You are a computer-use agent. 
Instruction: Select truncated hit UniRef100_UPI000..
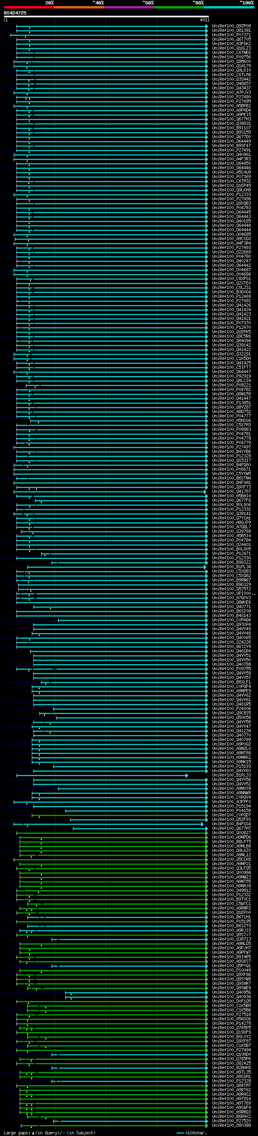pos(233,593)
